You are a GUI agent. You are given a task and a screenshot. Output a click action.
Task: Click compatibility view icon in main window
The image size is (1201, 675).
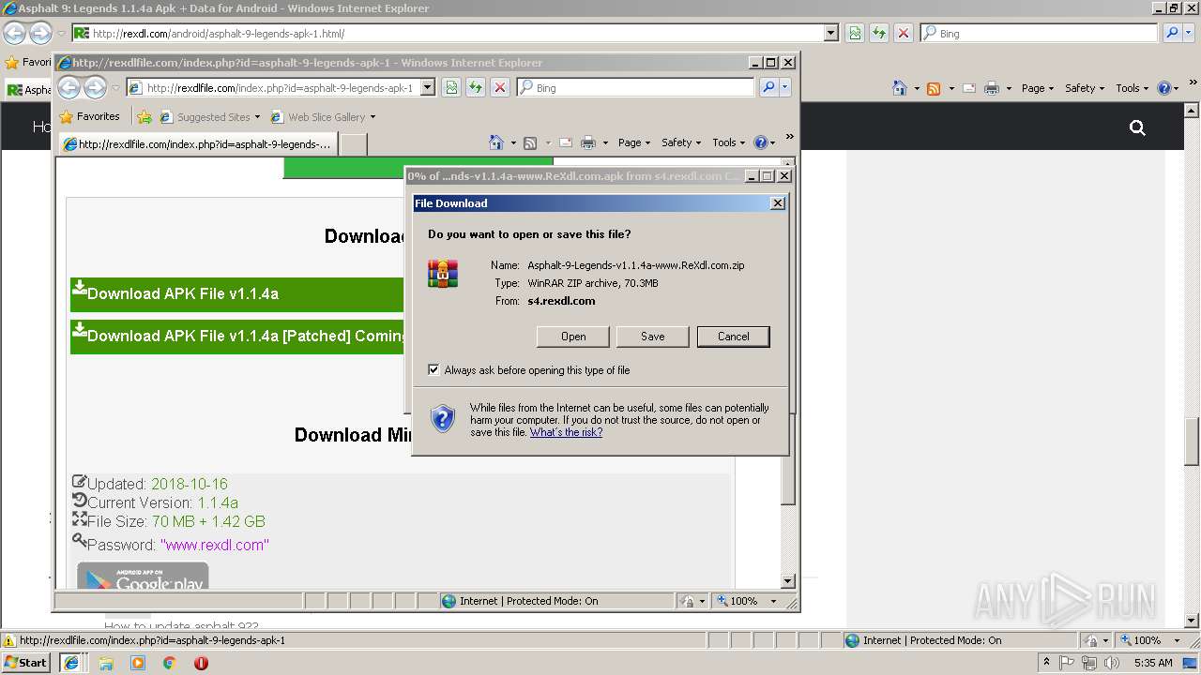[855, 33]
